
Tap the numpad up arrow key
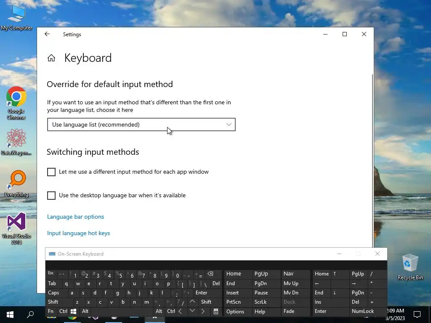340,274
